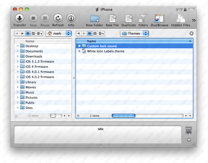This screenshot has width=208, height=163.
Task: Switch left pane to column view
Action: tap(33, 33)
